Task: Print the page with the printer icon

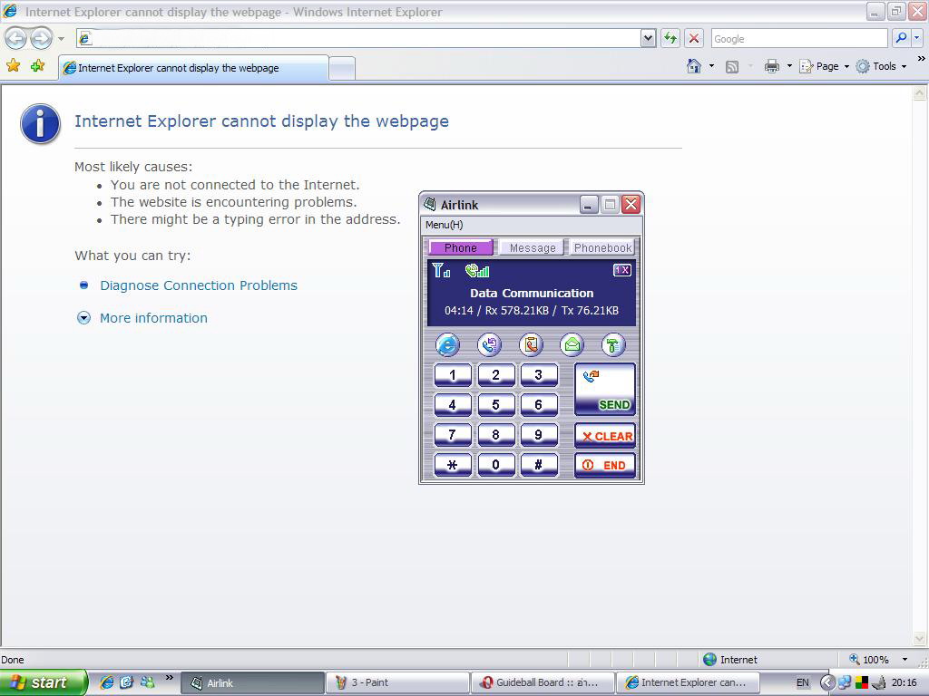Action: [x=771, y=66]
